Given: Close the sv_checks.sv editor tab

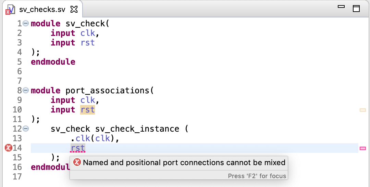Looking at the screenshot, I should tap(74, 10).
